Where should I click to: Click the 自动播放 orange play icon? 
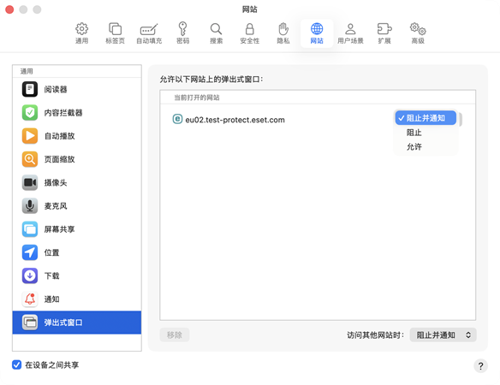pos(30,136)
